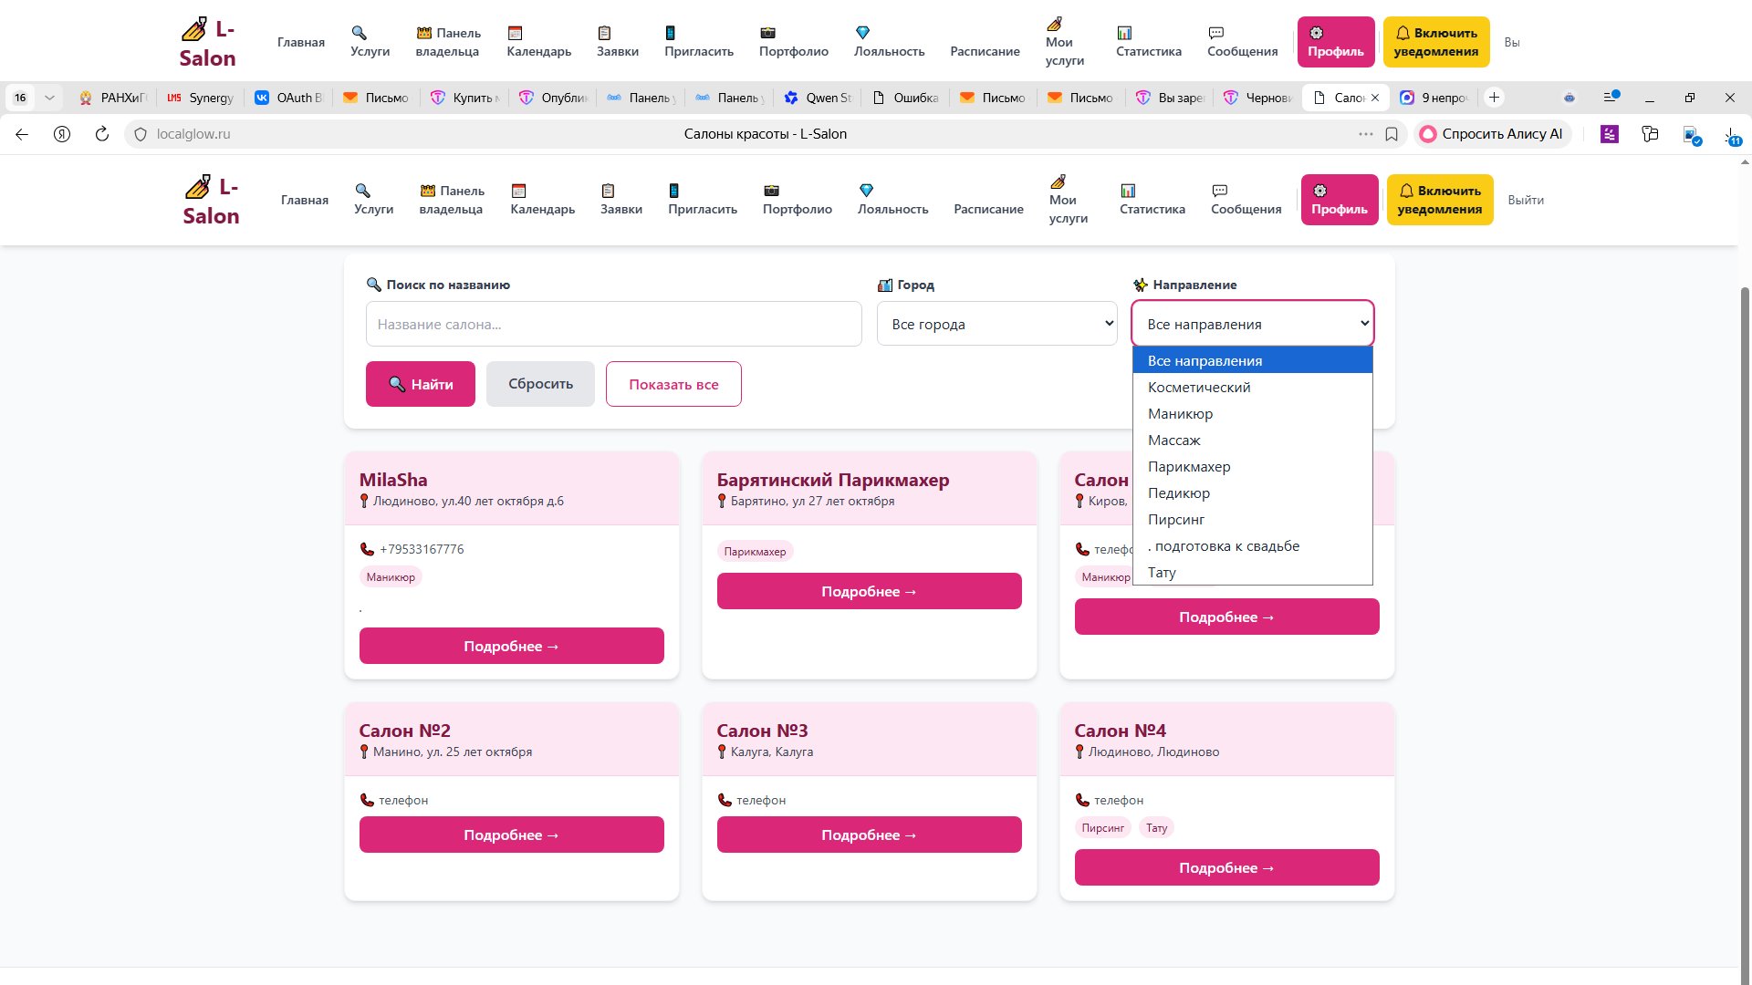Image resolution: width=1752 pixels, height=985 pixels.
Task: Click the Найти search button
Action: click(x=420, y=384)
